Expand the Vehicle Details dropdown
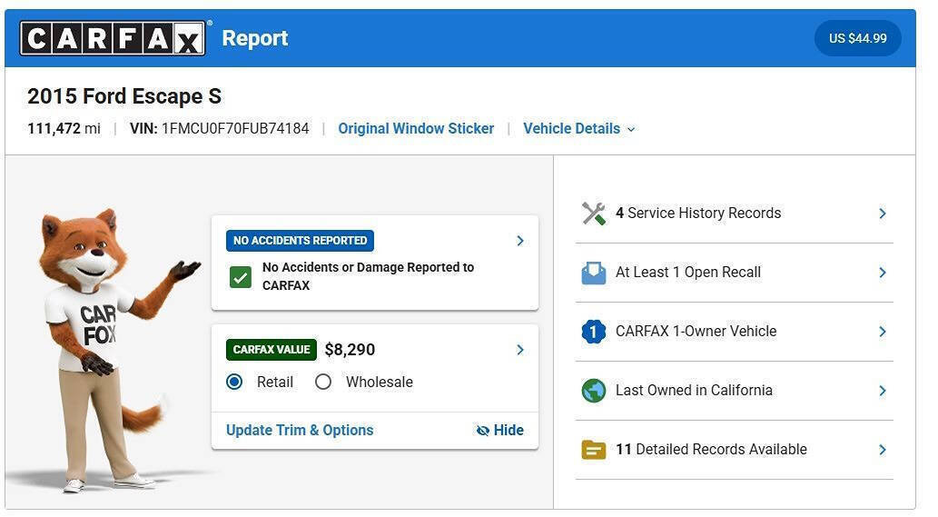Image resolution: width=938 pixels, height=517 pixels. click(579, 129)
